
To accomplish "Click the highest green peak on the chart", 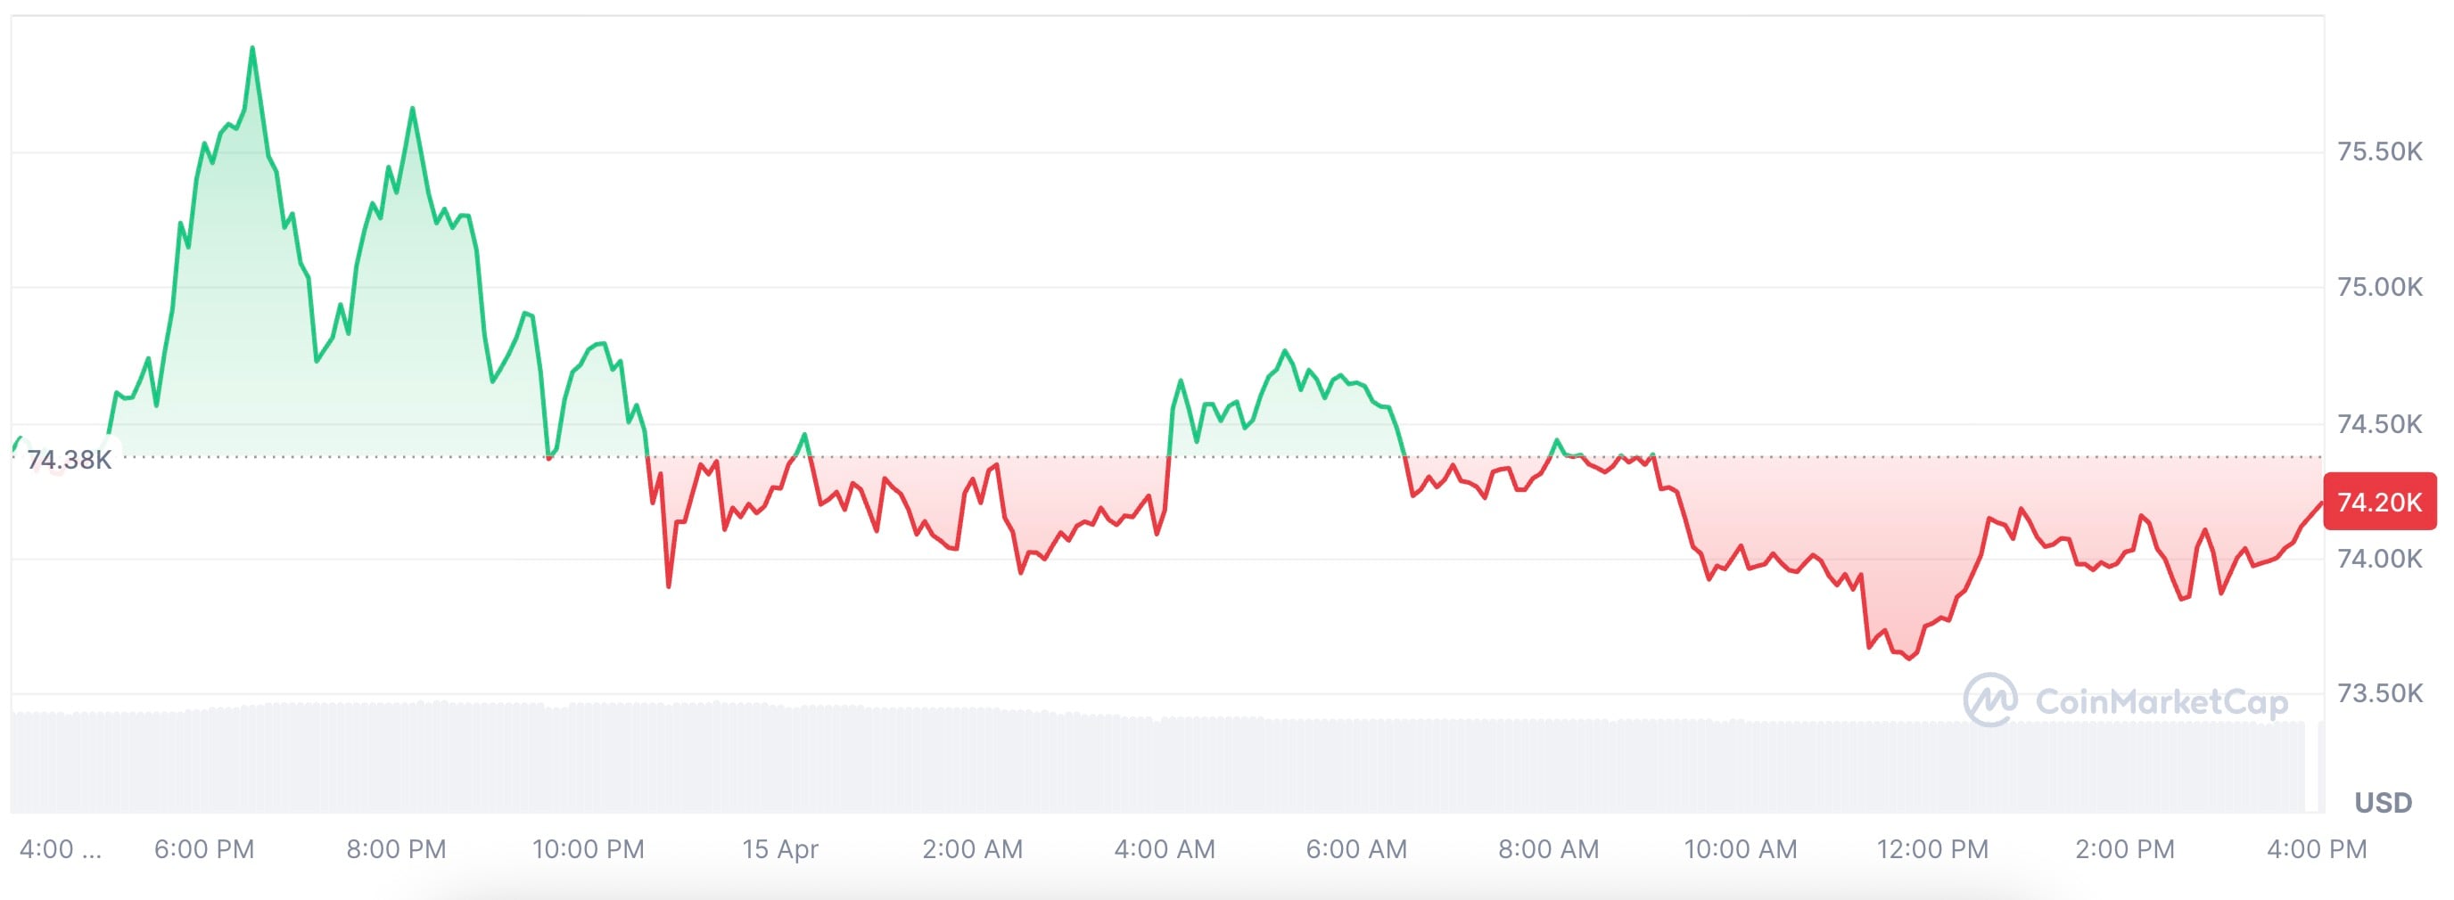I will (252, 47).
